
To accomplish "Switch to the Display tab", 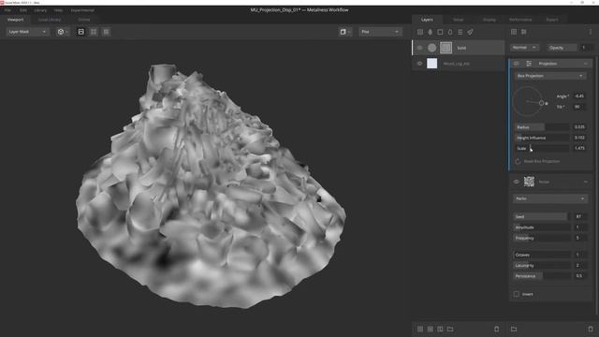I will coord(489,20).
